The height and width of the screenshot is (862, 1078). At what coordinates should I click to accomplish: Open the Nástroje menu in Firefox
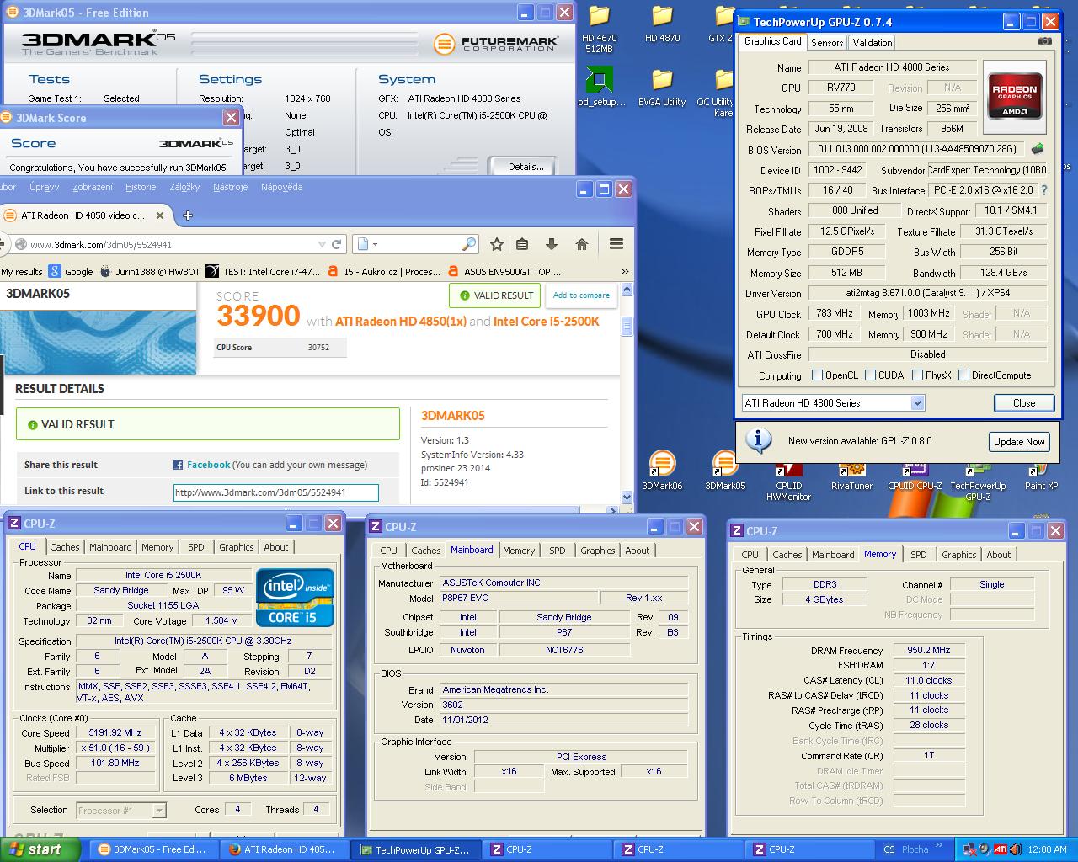(x=230, y=187)
